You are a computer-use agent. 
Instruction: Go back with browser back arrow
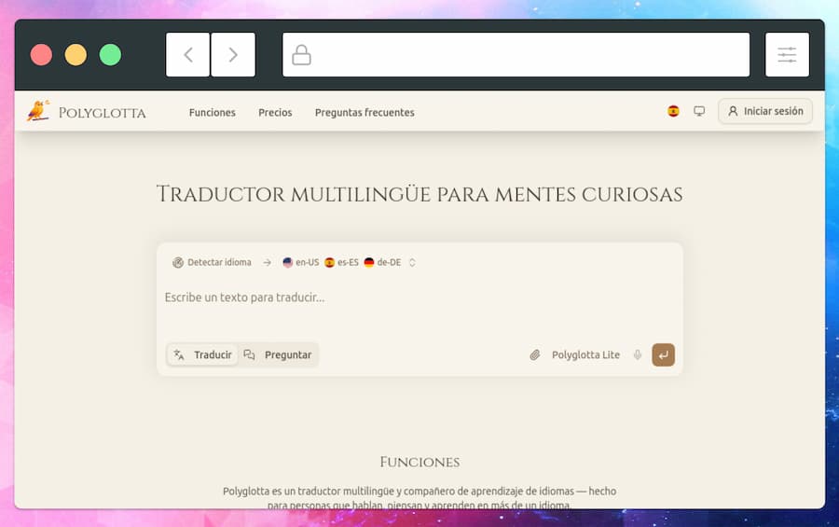(x=187, y=55)
